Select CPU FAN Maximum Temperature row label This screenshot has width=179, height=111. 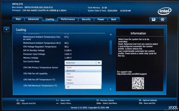(x=40, y=86)
